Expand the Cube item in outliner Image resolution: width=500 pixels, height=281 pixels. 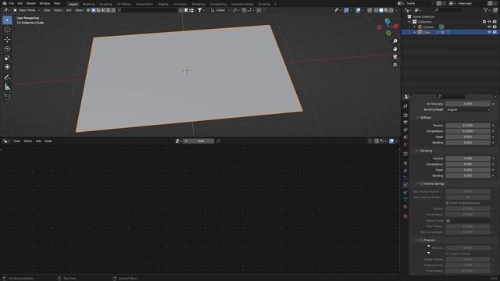click(x=415, y=32)
